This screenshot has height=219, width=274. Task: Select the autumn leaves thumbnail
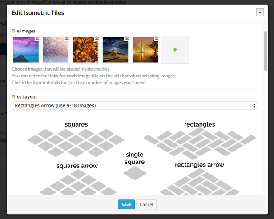pyautogui.click(x=85, y=50)
